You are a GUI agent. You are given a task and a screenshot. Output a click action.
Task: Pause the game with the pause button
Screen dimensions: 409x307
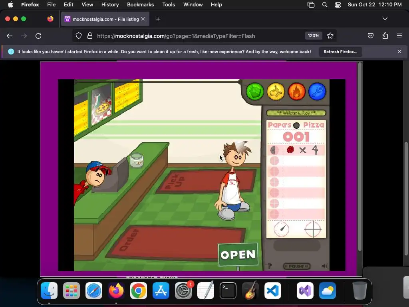297,266
